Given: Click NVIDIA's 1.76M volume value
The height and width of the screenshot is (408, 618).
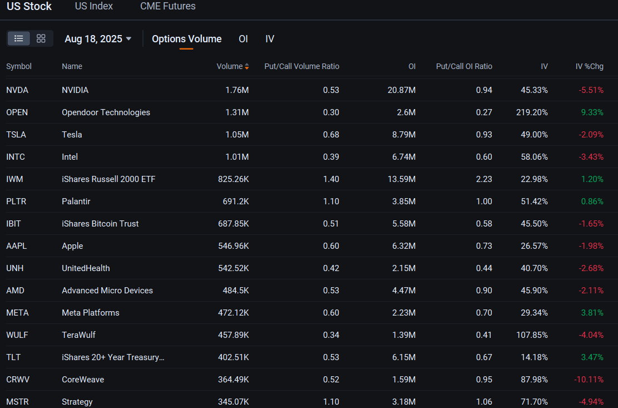Looking at the screenshot, I should point(237,90).
